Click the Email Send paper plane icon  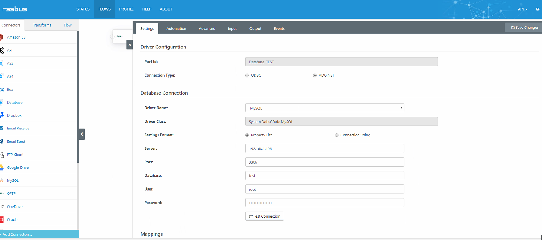(x=2, y=141)
